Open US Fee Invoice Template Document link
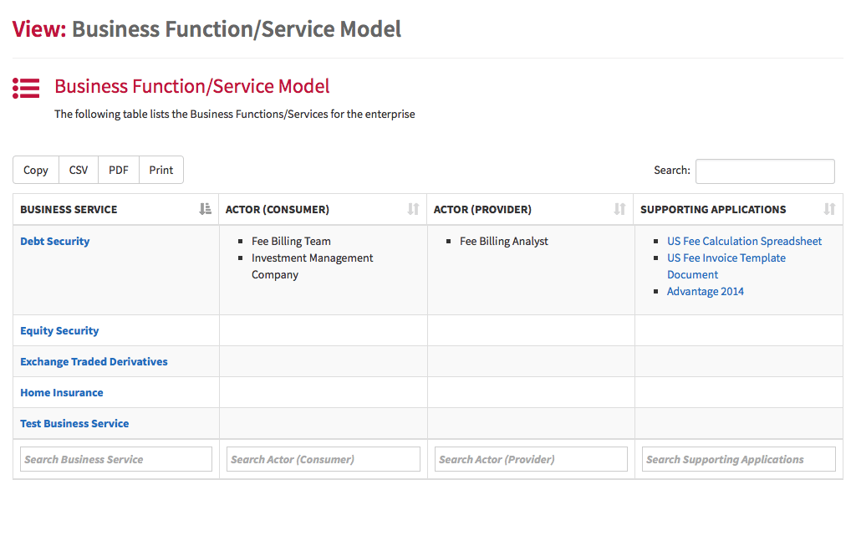856x536 pixels. coord(726,267)
